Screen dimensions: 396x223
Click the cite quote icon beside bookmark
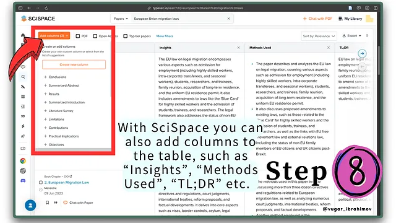(x=56, y=203)
